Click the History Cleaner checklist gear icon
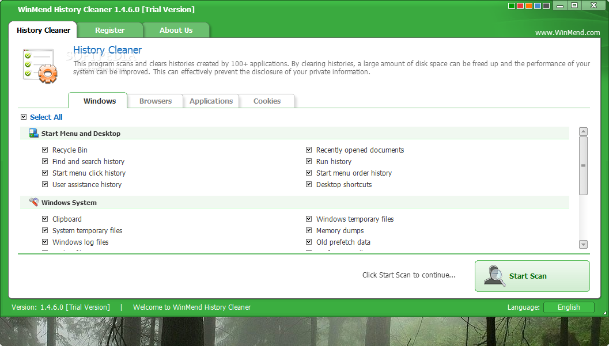Screen dimensions: 609x346 (x=40, y=66)
